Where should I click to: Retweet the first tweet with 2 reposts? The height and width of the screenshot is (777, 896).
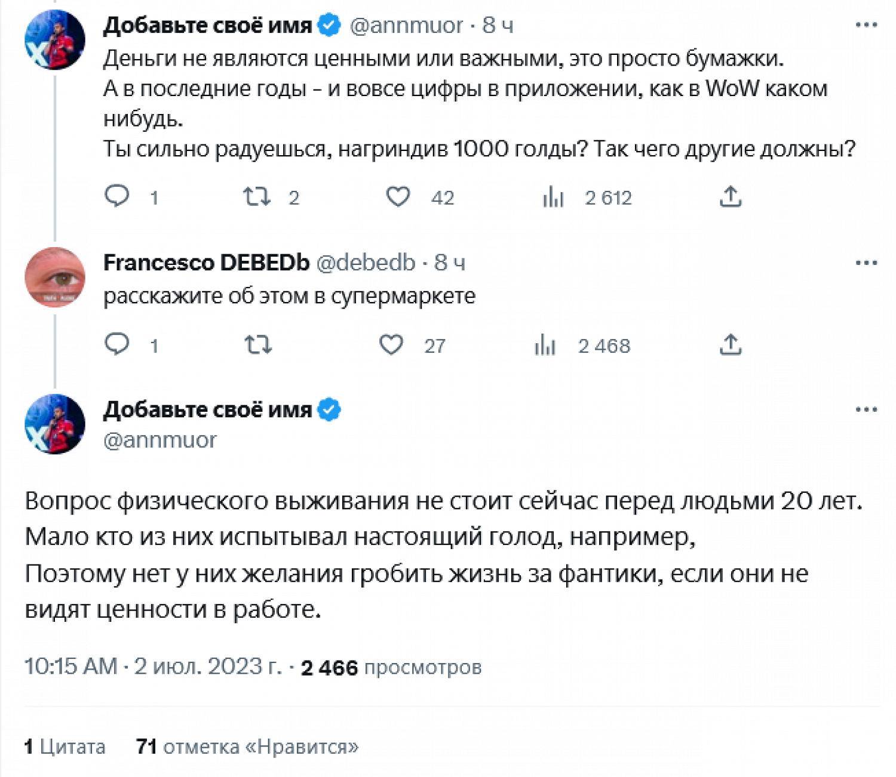point(257,196)
